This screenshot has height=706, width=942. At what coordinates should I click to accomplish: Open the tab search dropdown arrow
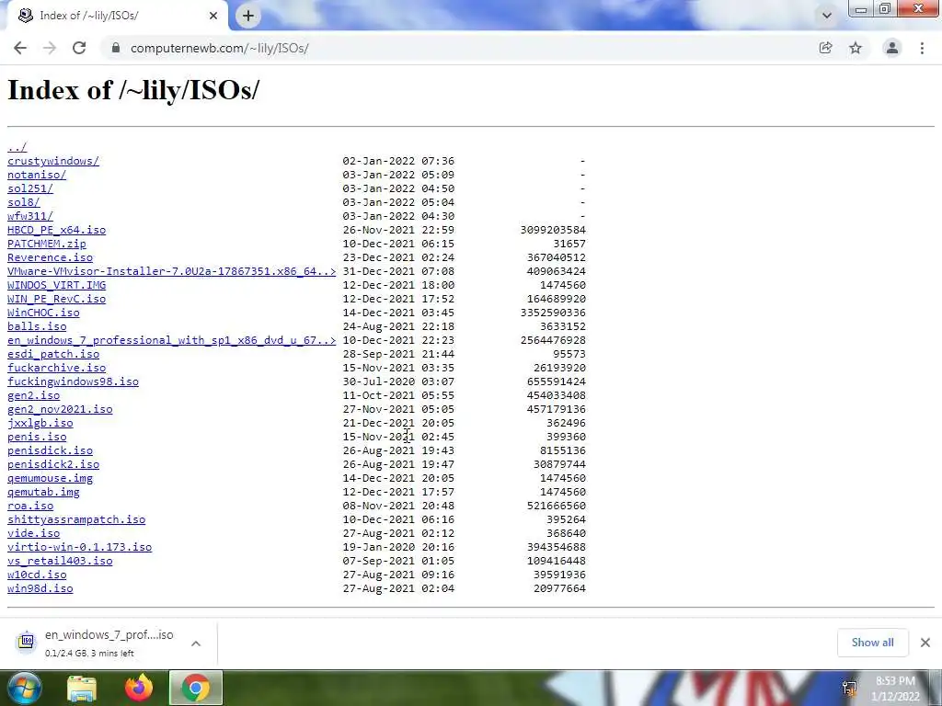[x=827, y=16]
